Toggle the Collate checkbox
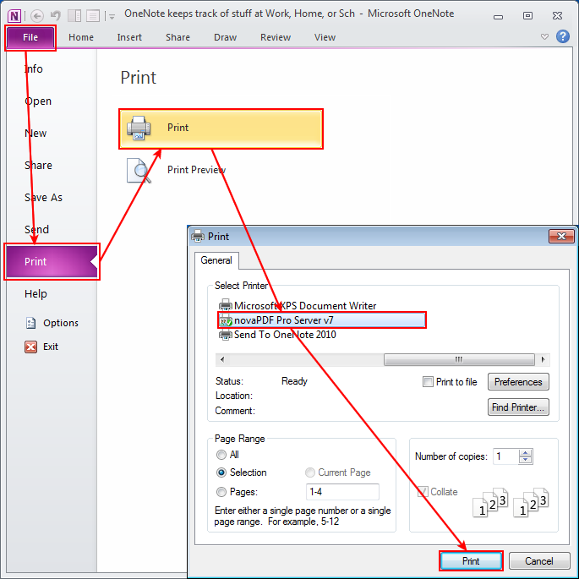The height and width of the screenshot is (579, 579). point(423,492)
